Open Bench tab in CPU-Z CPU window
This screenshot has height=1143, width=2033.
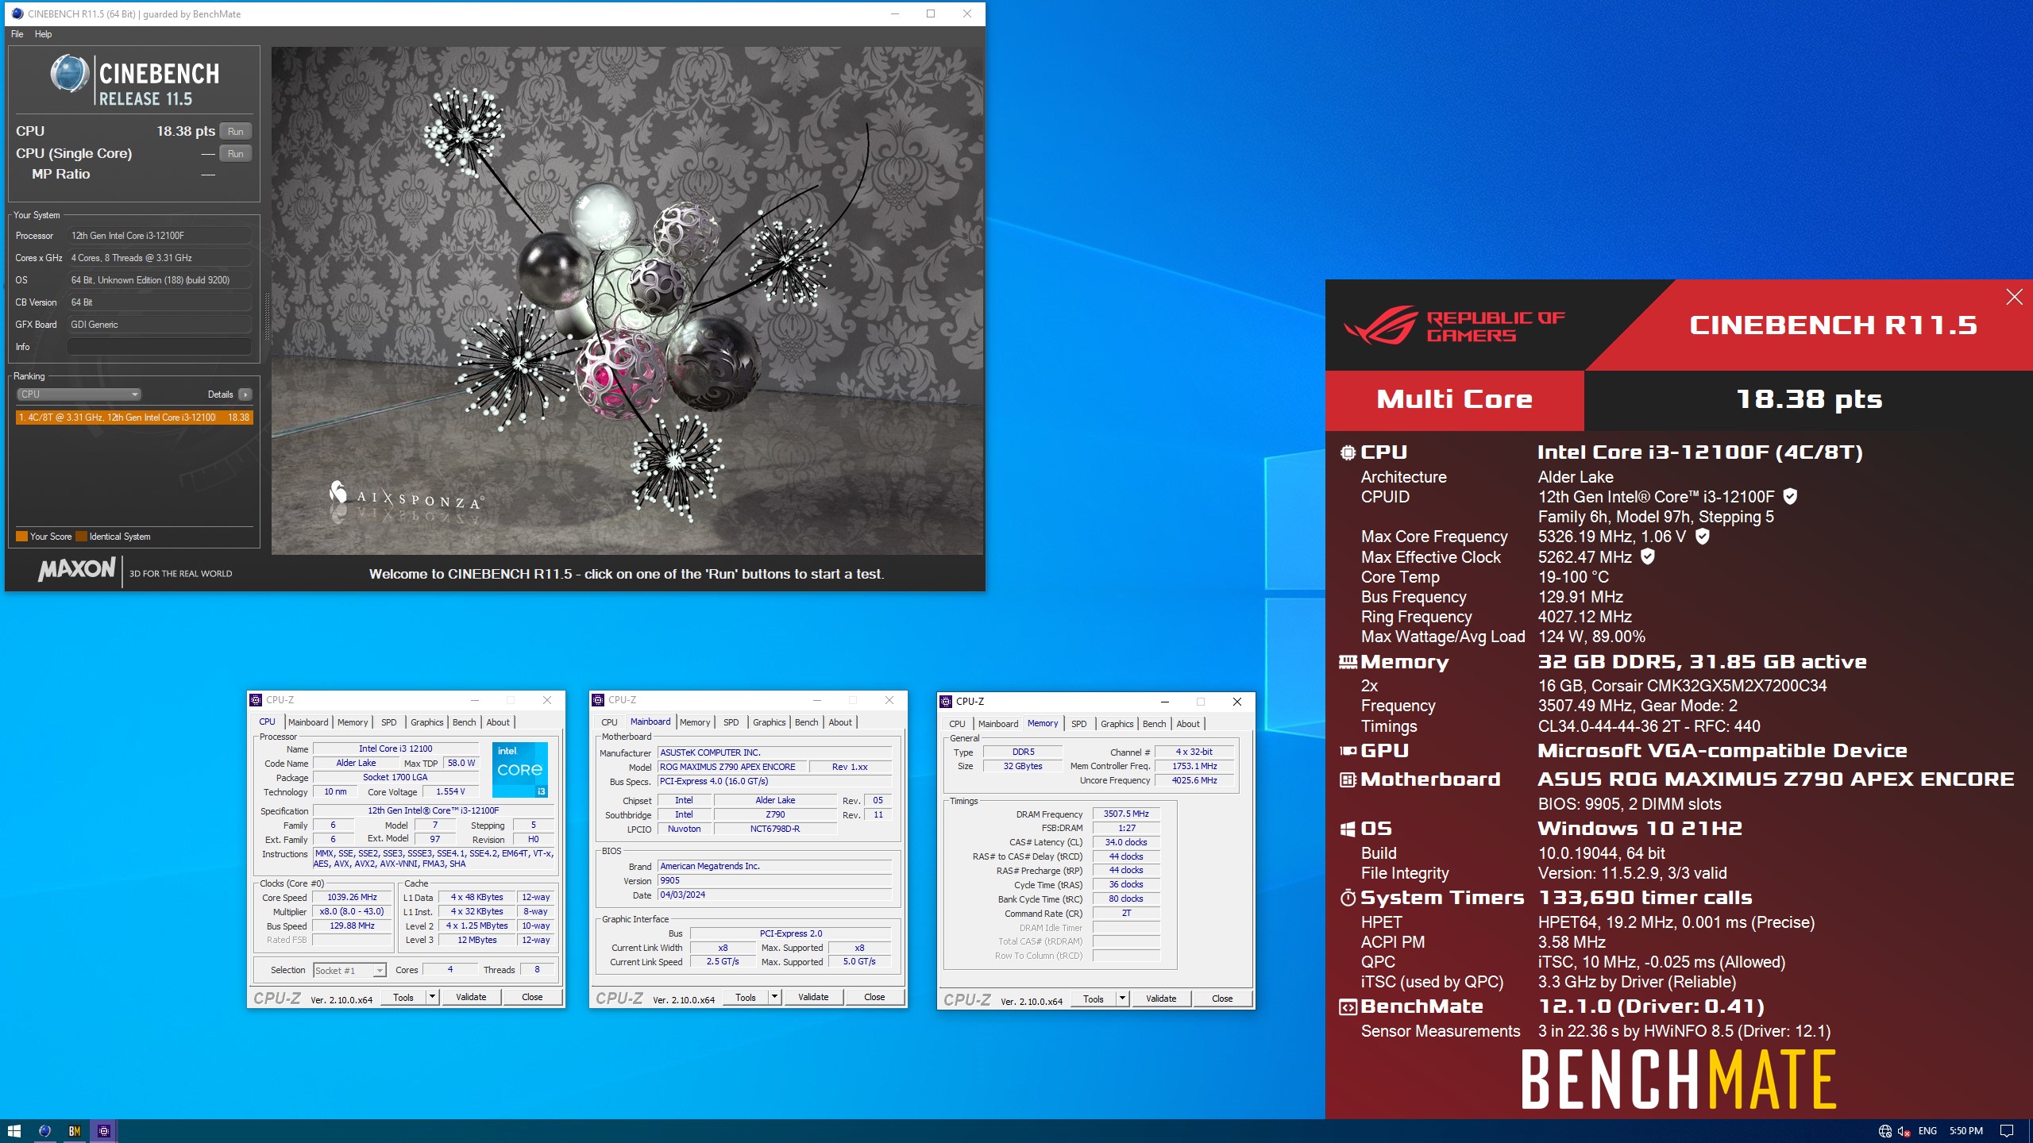point(464,722)
